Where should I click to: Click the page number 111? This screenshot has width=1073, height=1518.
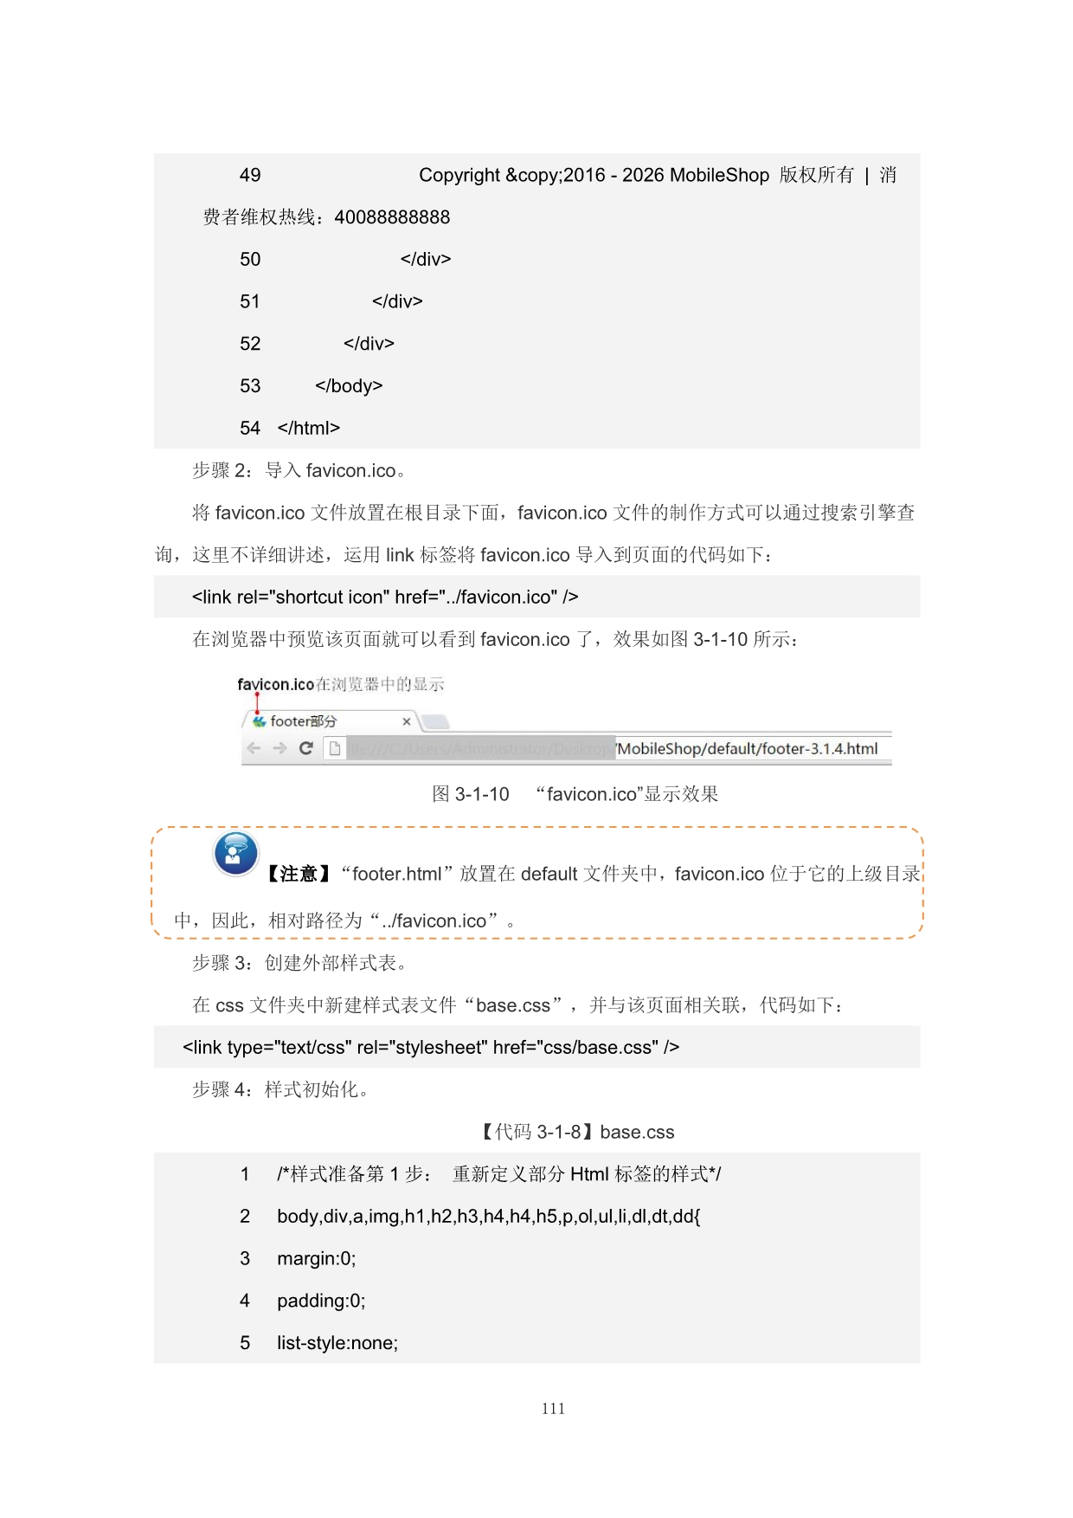(x=553, y=1409)
